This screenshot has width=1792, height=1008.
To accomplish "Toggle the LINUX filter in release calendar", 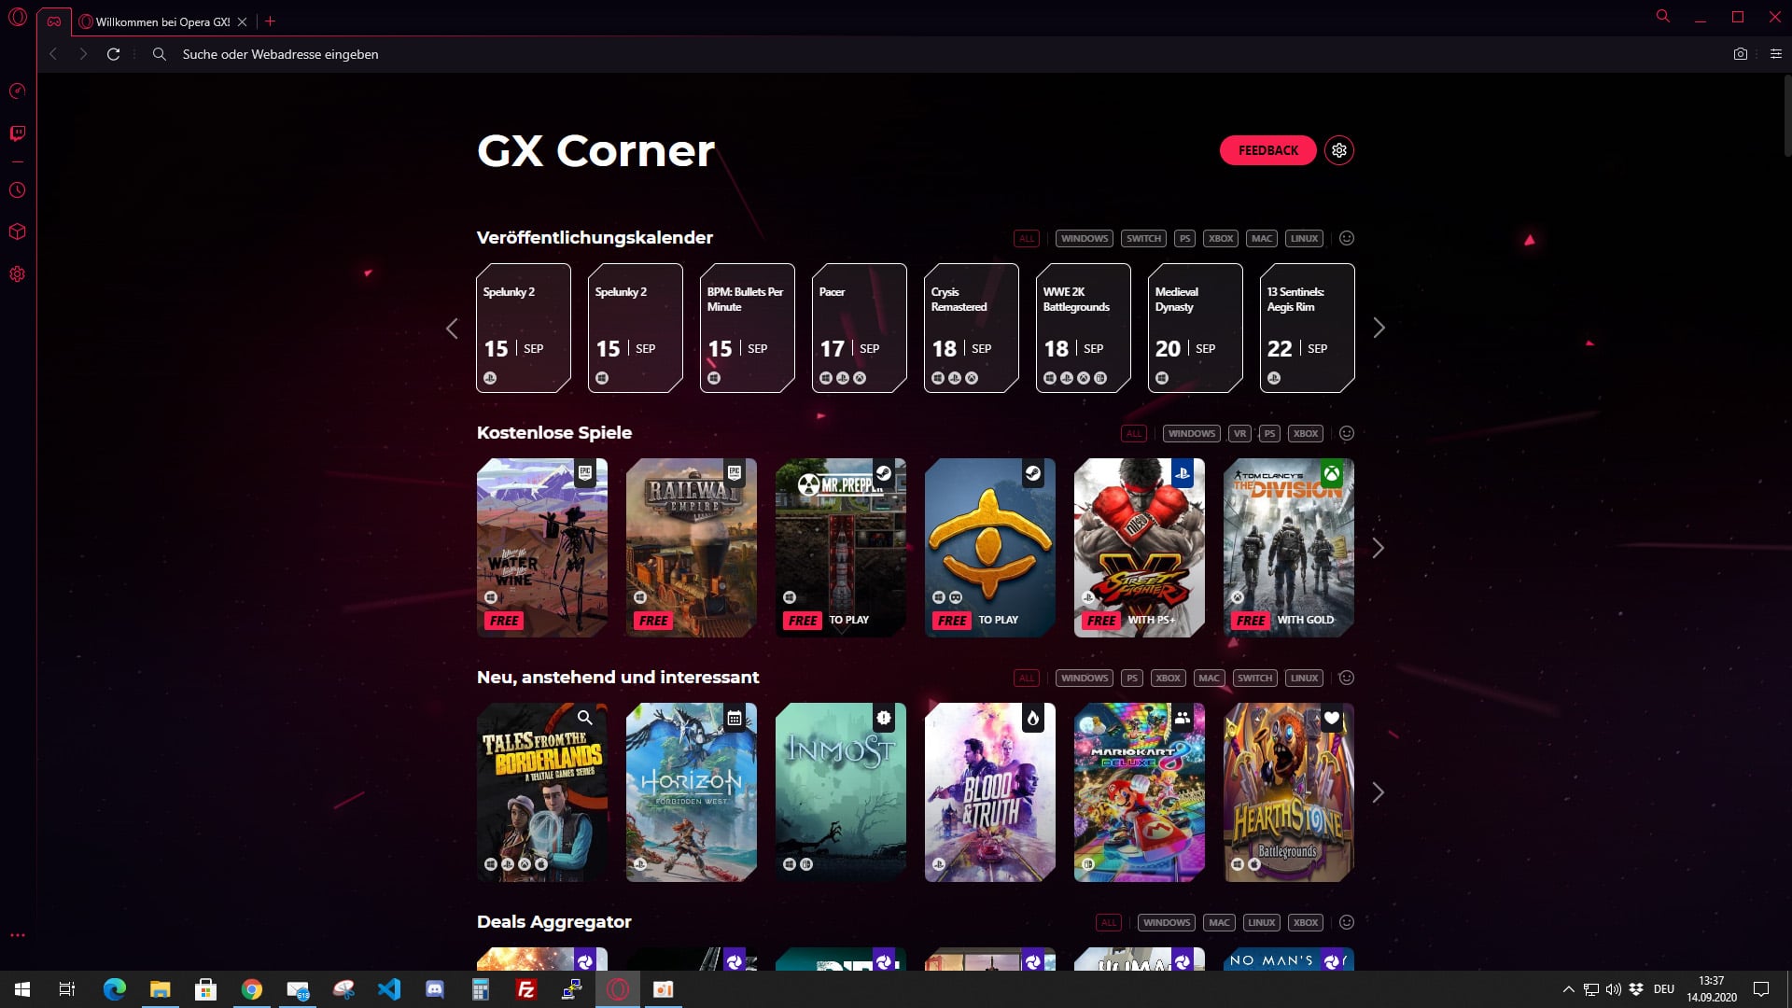I will (x=1302, y=238).
